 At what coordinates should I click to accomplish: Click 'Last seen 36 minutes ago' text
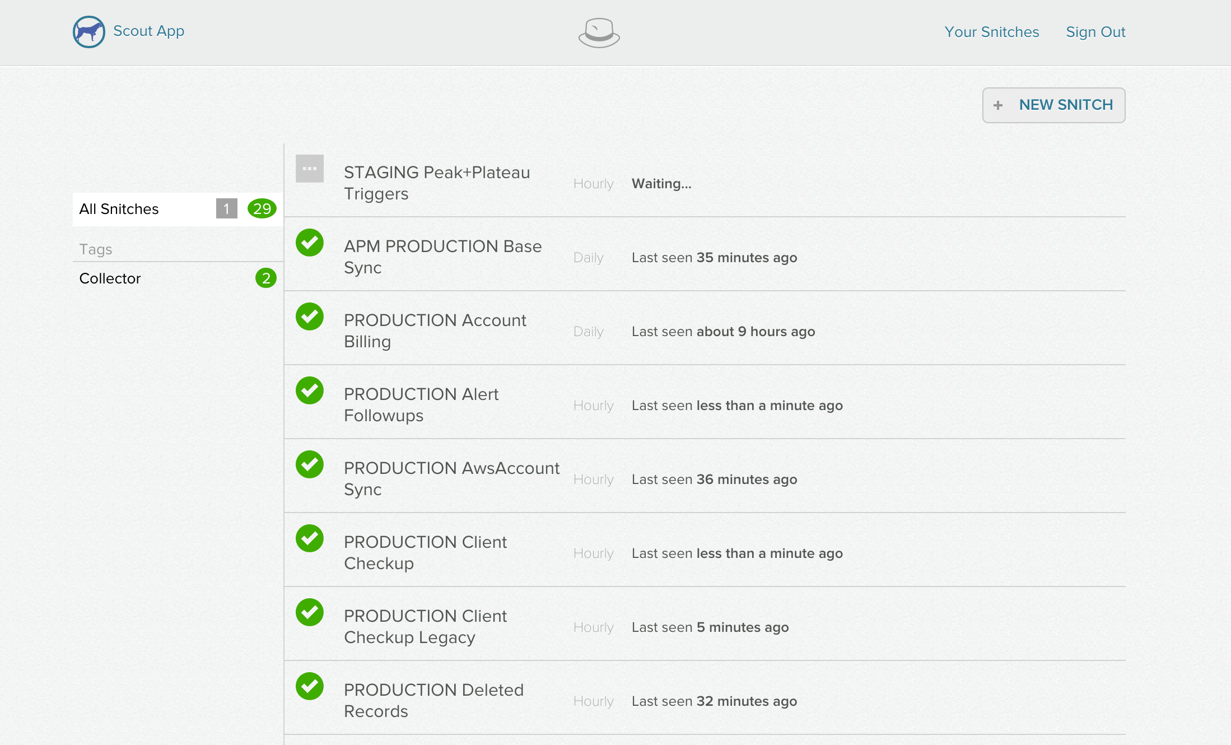pos(715,479)
